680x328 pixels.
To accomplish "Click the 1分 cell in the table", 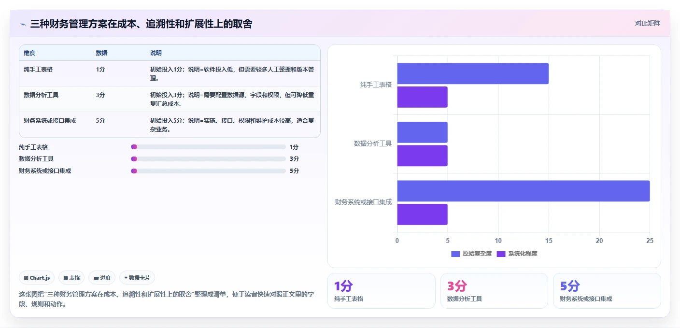I will coord(100,69).
